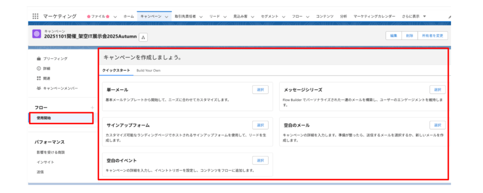Open the 取引先責任者 navigation tab
The height and width of the screenshot is (193, 483).
(x=185, y=16)
